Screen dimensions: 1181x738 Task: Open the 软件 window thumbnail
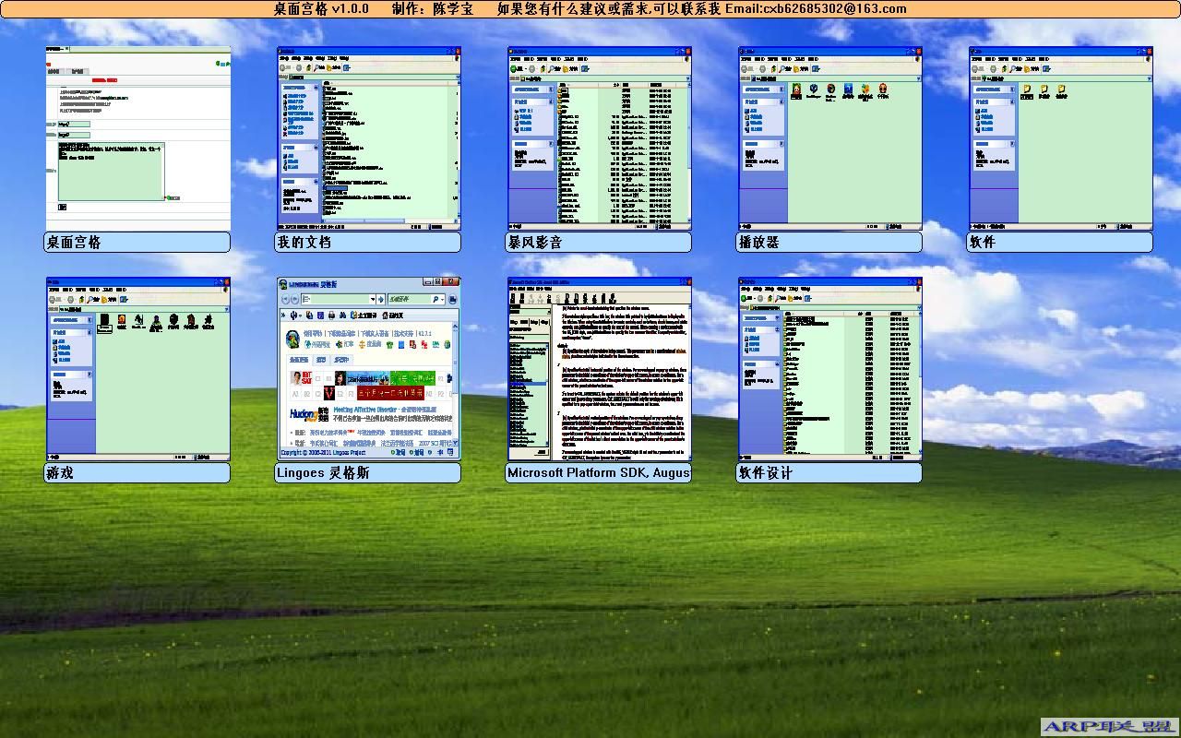(1061, 138)
